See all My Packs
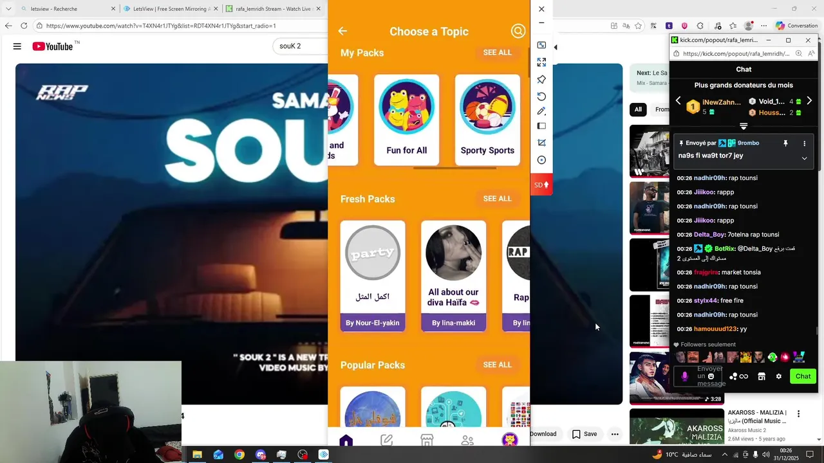824x463 pixels. coord(497,52)
